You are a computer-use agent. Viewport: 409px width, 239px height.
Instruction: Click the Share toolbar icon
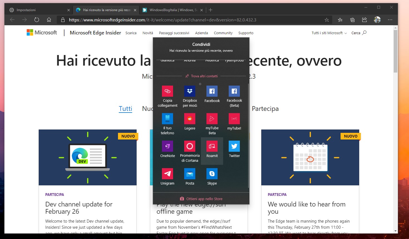coord(364,20)
